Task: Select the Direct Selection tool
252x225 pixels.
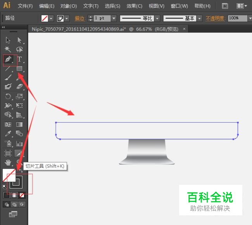Action: coord(19,40)
